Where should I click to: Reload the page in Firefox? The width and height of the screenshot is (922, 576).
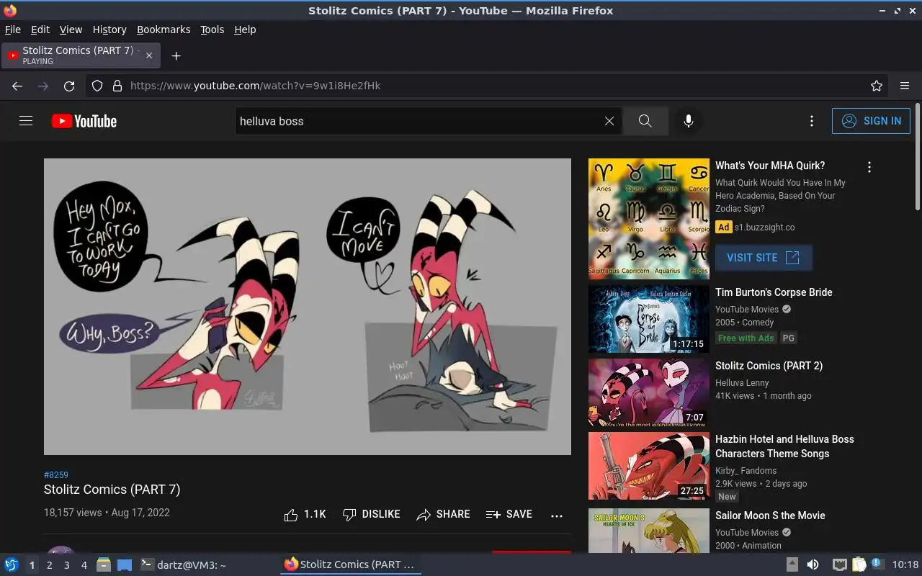(x=69, y=86)
